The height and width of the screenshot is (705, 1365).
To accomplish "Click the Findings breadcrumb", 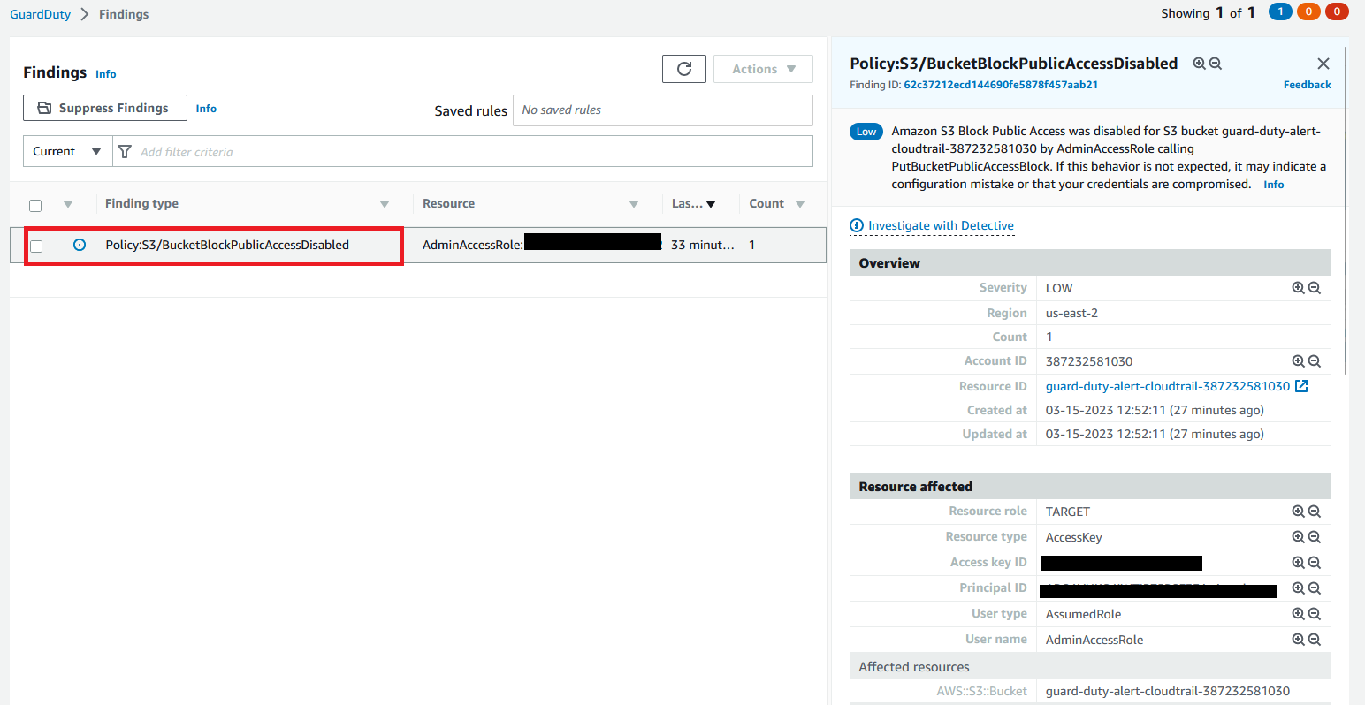I will coord(124,14).
